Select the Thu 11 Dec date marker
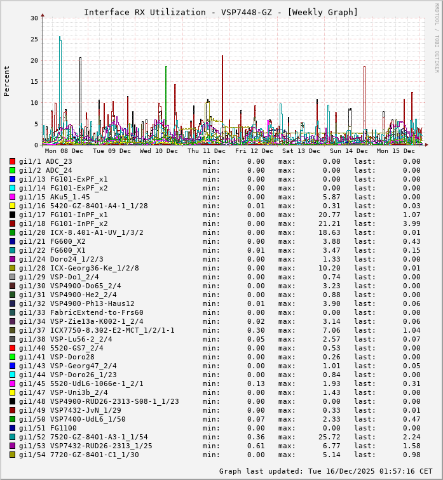The height and width of the screenshot is (480, 443). pos(207,151)
